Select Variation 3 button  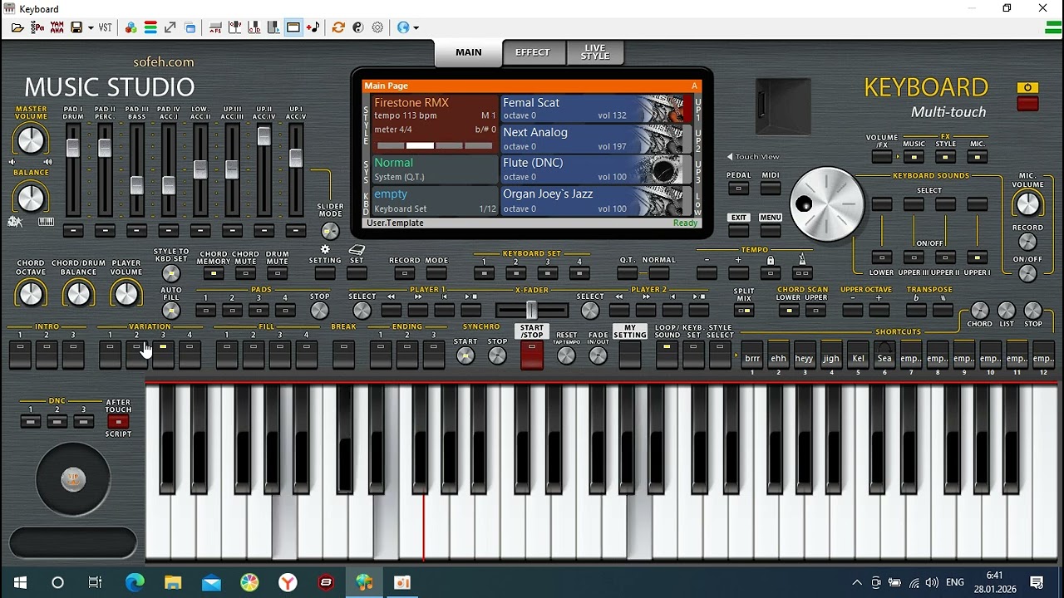(163, 355)
